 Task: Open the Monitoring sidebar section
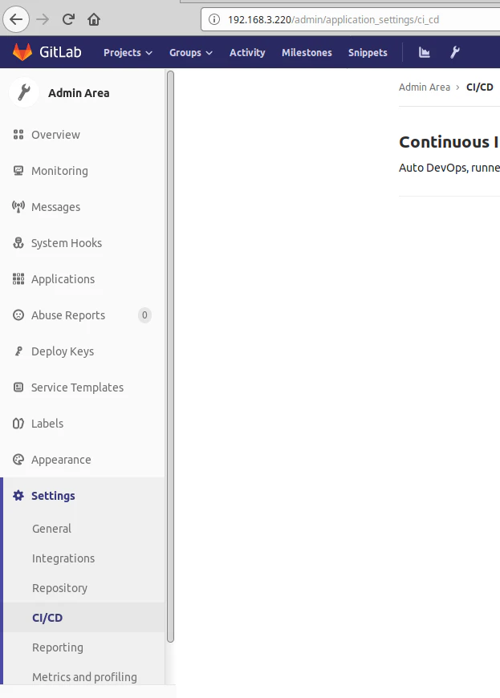[x=59, y=171]
